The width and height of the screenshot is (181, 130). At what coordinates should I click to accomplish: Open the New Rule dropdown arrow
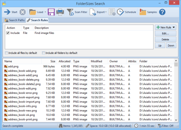174,27
